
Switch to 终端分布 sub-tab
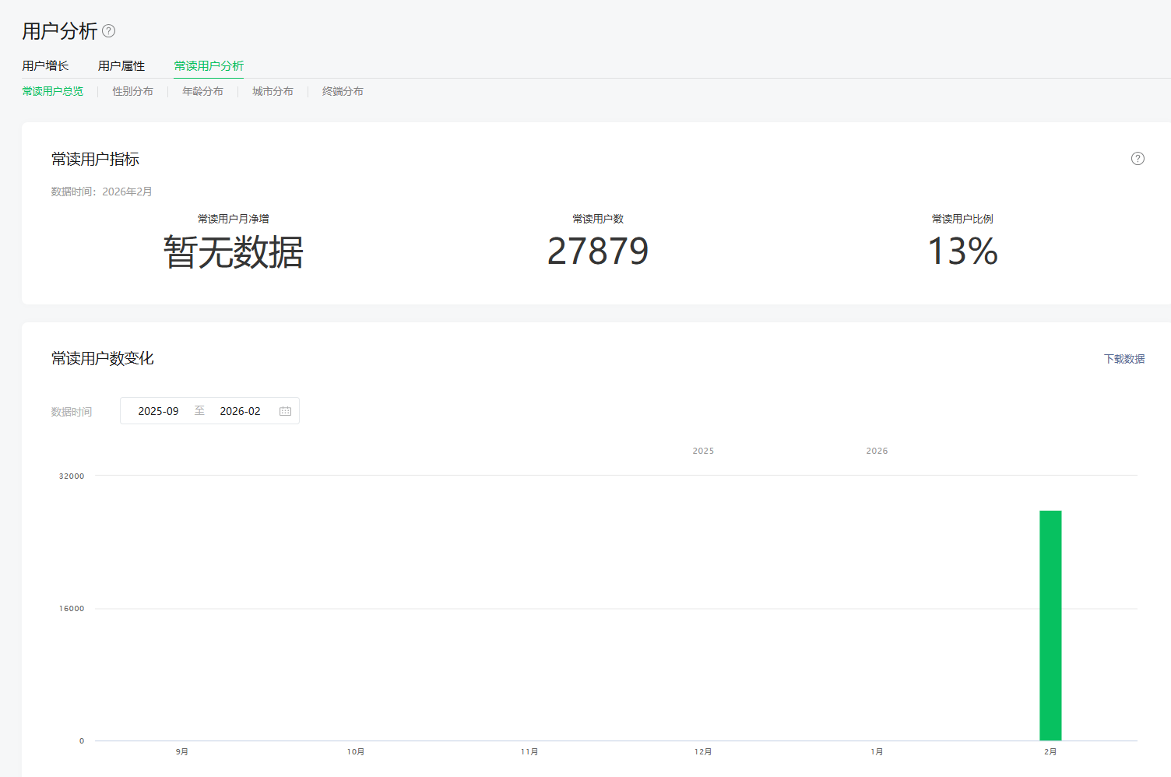(x=343, y=92)
